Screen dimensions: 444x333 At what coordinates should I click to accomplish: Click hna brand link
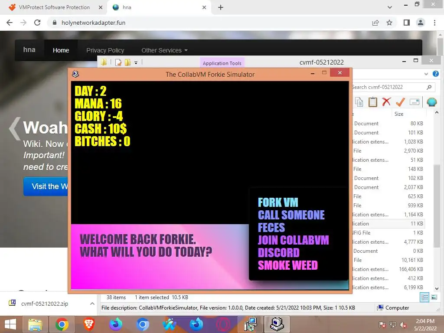tap(29, 50)
